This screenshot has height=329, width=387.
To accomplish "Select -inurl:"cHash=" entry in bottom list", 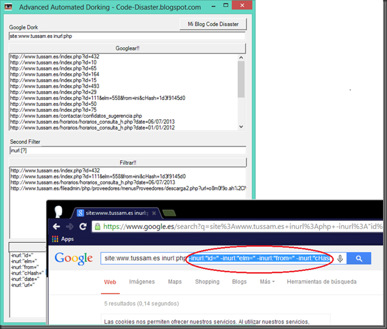I will click(27, 273).
